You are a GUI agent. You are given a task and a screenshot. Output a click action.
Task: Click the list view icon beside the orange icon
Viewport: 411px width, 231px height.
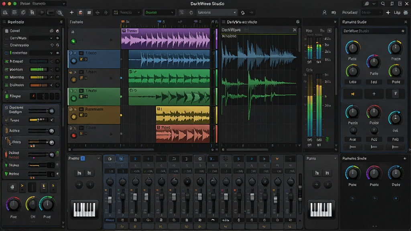click(89, 12)
